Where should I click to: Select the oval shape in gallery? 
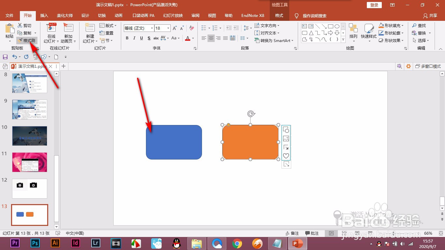click(x=337, y=26)
